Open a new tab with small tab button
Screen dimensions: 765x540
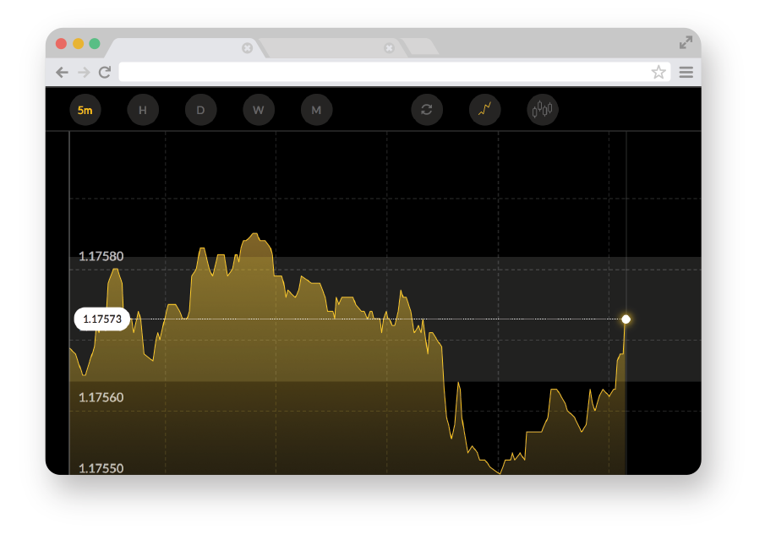click(x=421, y=47)
